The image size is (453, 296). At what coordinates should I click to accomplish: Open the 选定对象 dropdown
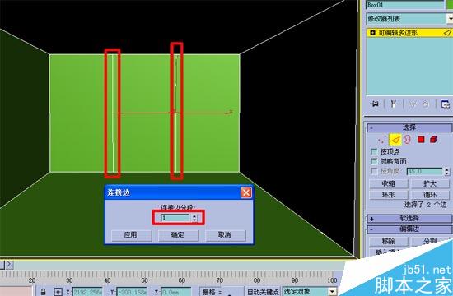[332, 292]
